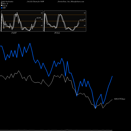
Task: Click the Slow D legend swatch
Action: coord(2,3)
